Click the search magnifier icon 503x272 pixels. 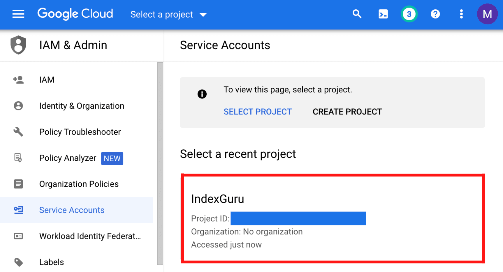(x=357, y=14)
